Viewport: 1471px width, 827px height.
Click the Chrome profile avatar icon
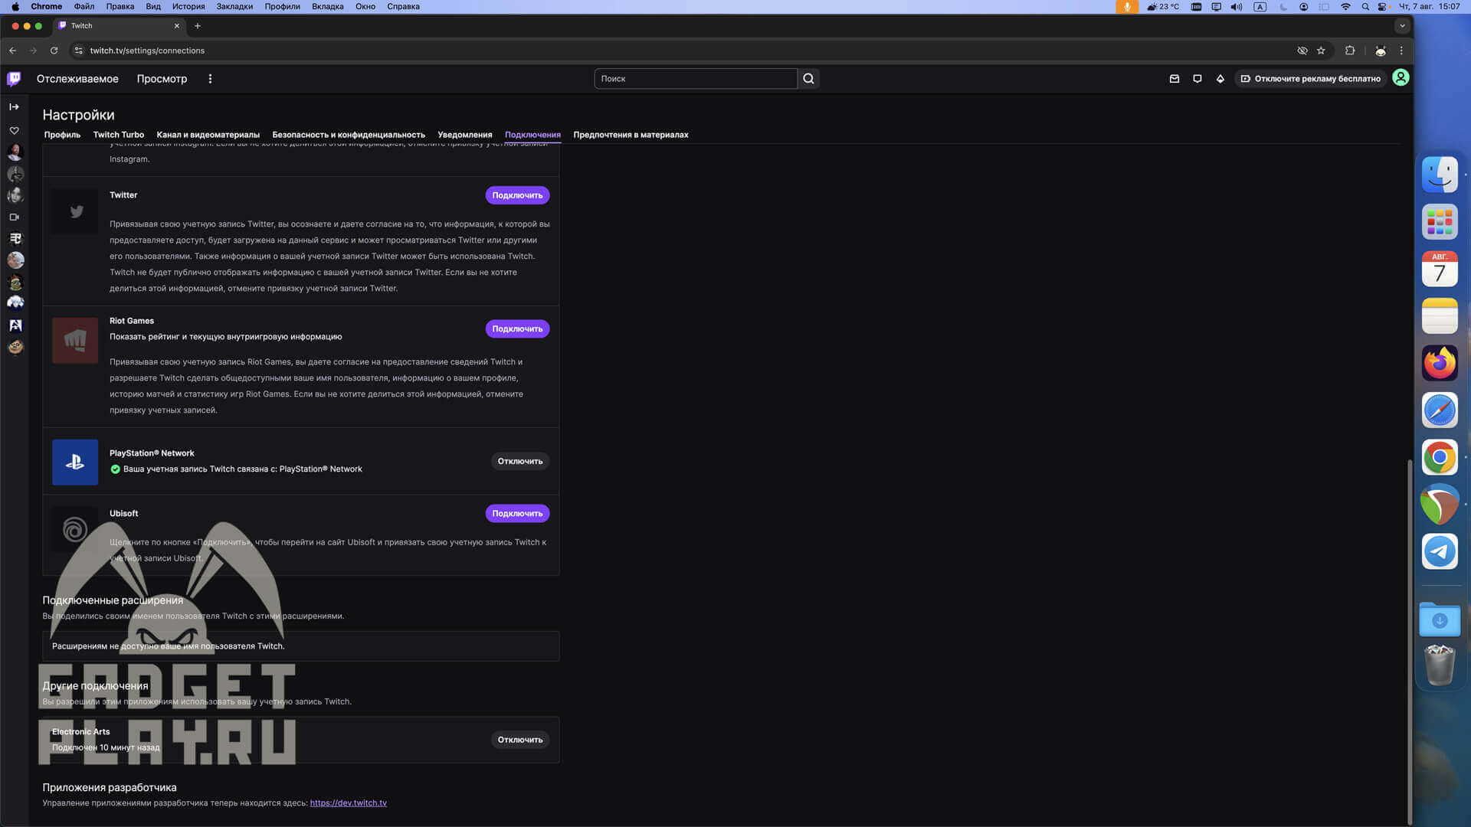(1381, 51)
